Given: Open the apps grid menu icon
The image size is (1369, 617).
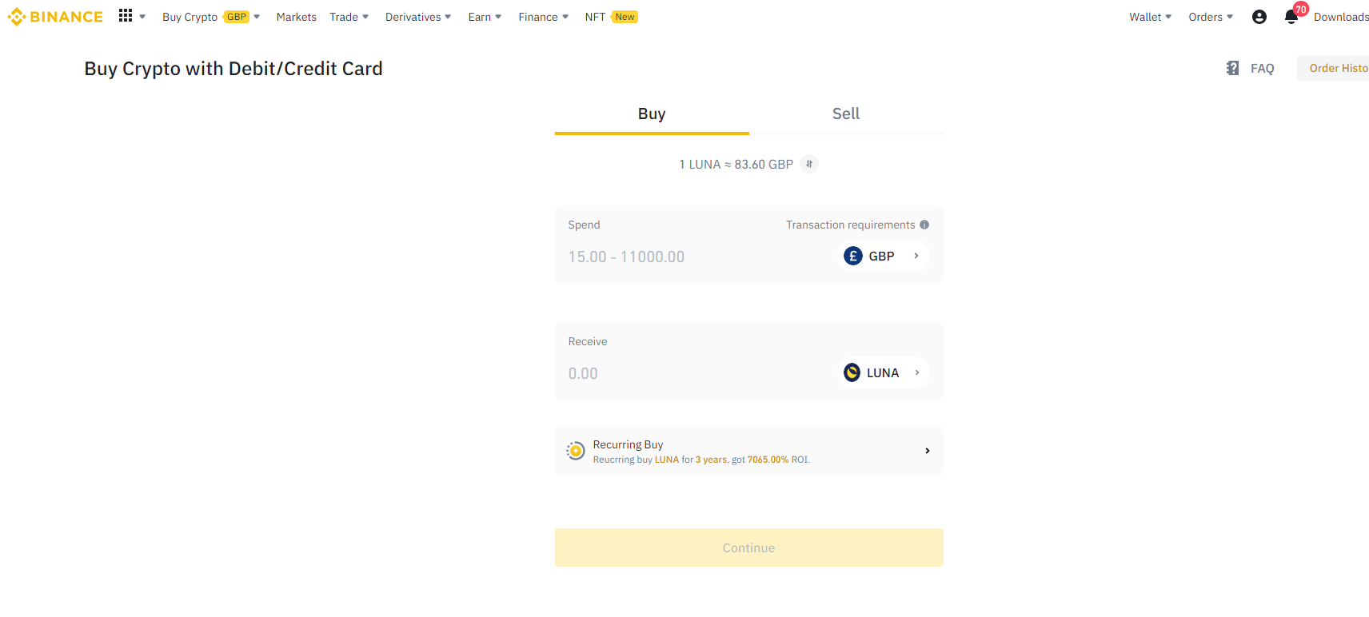Looking at the screenshot, I should tap(126, 16).
